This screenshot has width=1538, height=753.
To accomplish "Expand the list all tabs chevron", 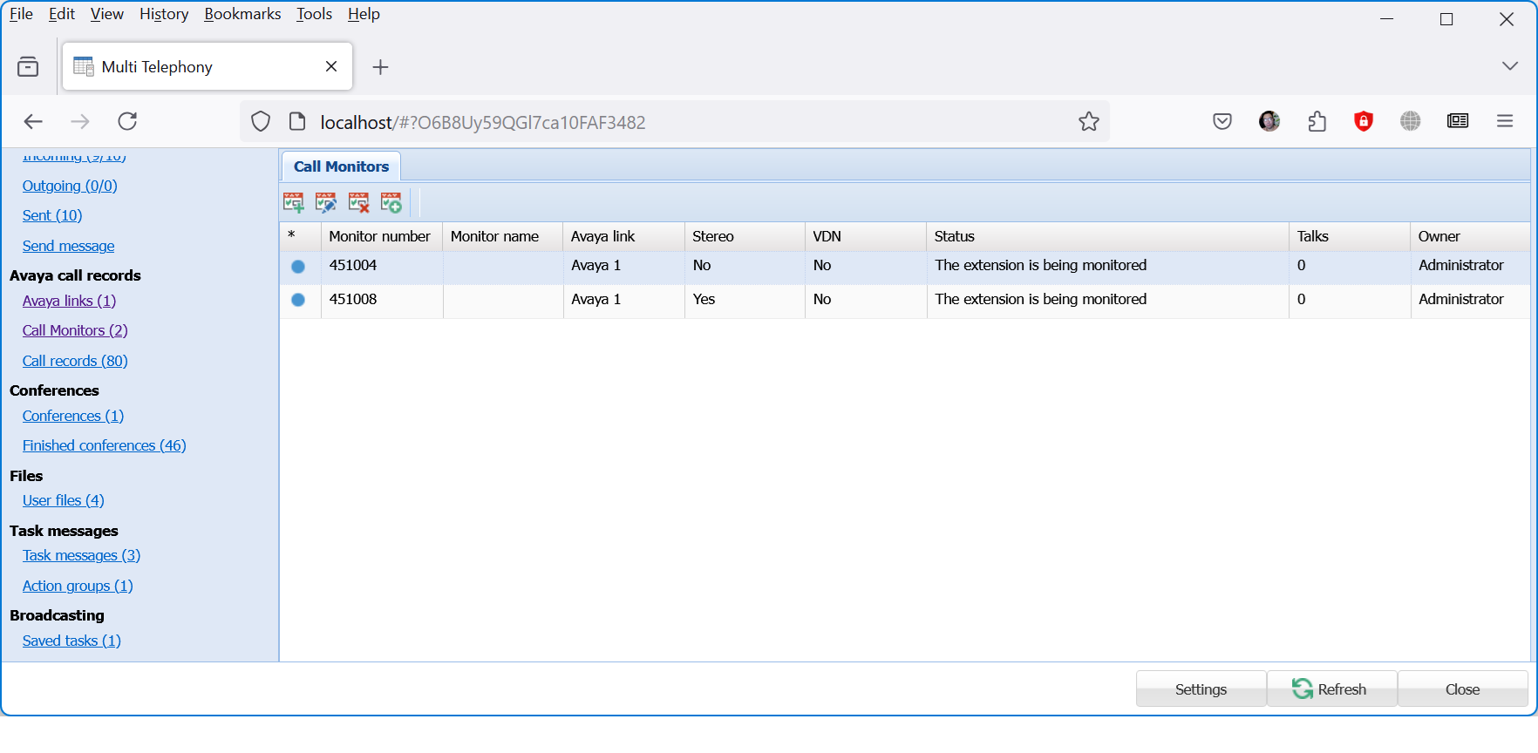I will tap(1510, 66).
